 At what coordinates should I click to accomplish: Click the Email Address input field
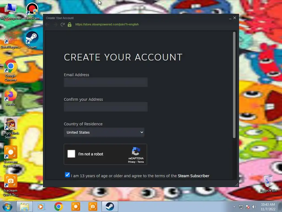point(106,82)
